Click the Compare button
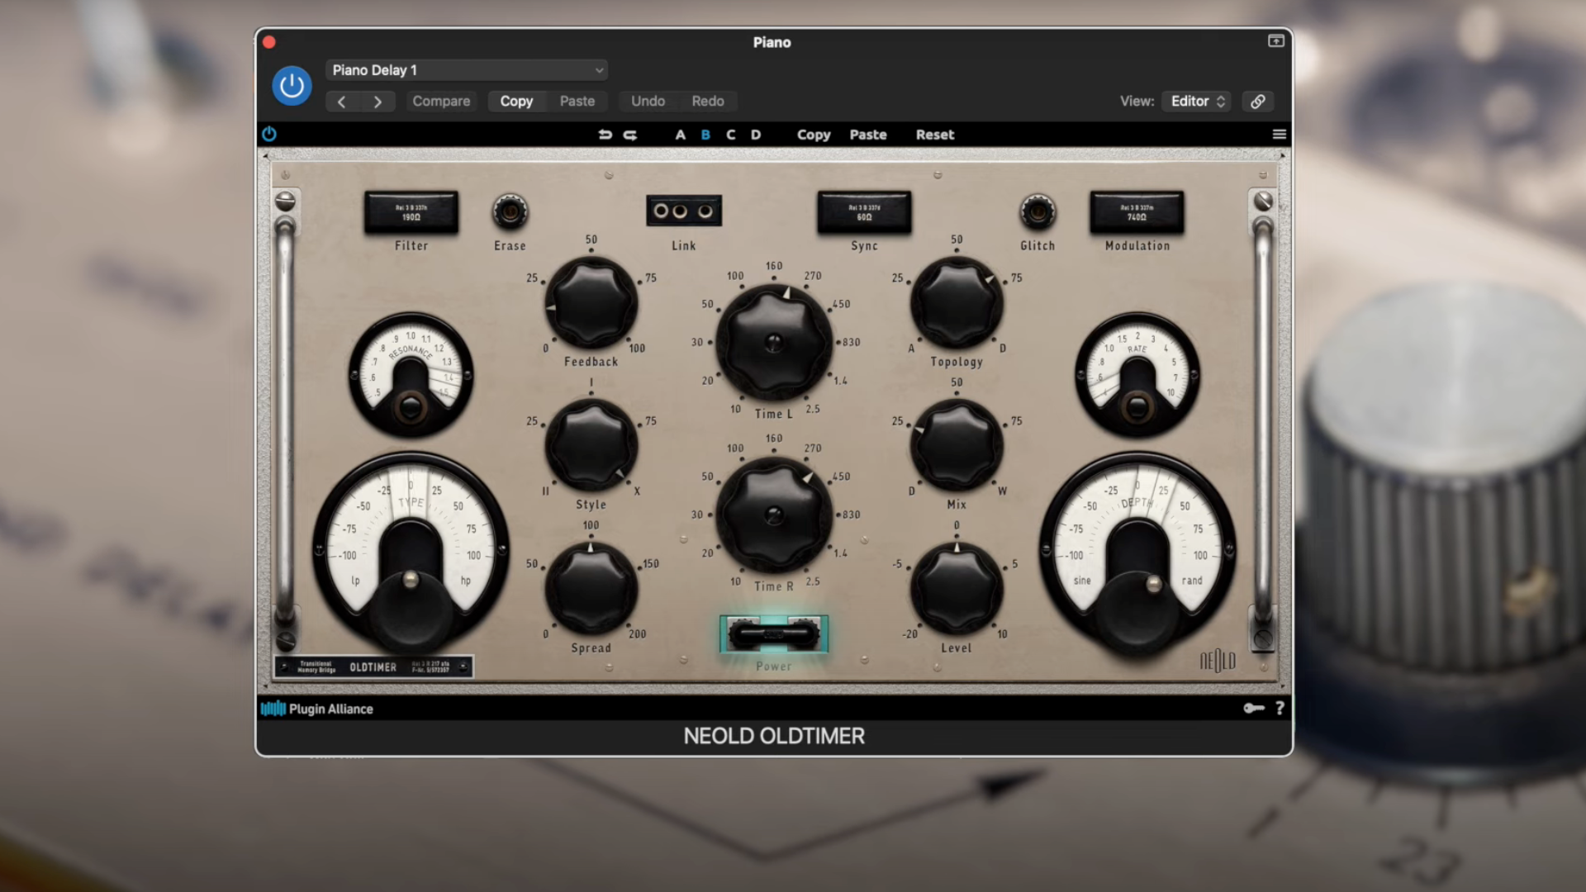 pyautogui.click(x=441, y=101)
